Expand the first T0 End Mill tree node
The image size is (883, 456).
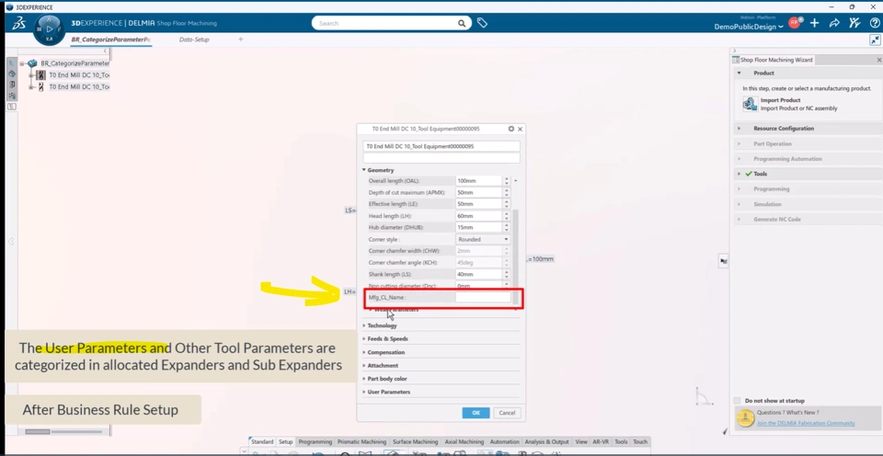pos(31,74)
